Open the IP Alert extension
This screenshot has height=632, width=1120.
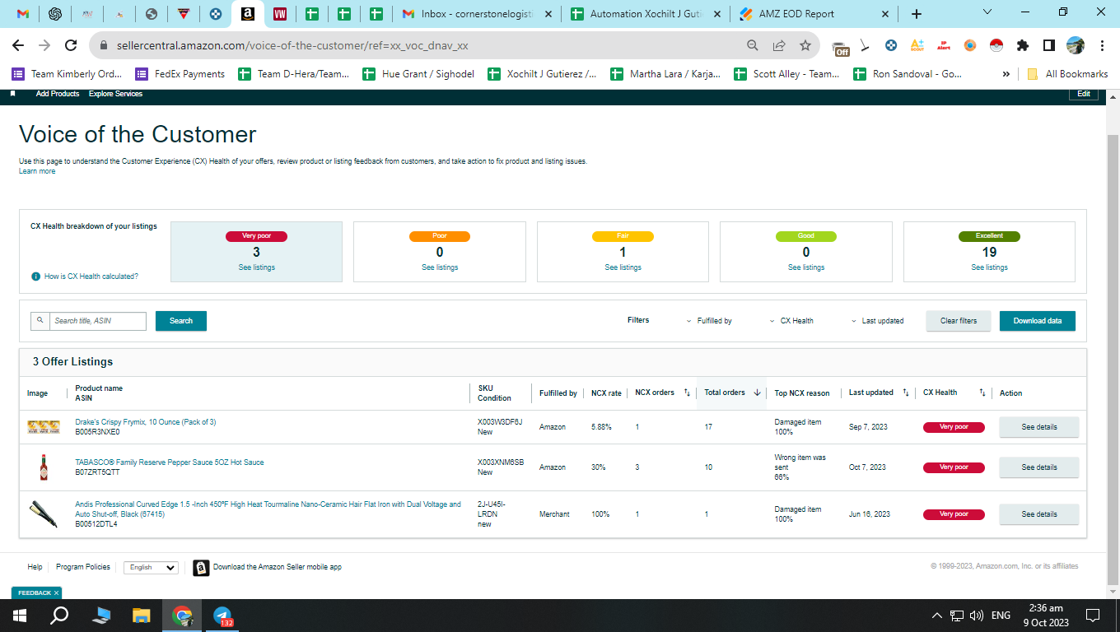(x=944, y=46)
